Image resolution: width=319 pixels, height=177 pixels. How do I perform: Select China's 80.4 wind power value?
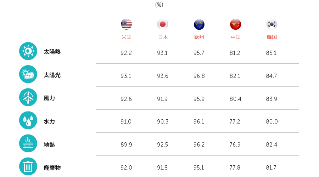coord(235,99)
